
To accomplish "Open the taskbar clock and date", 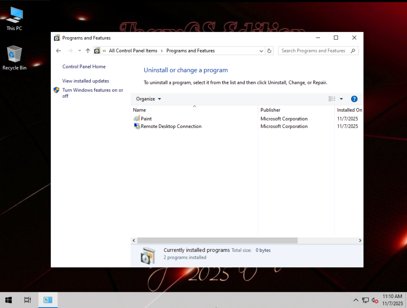I will [x=392, y=300].
